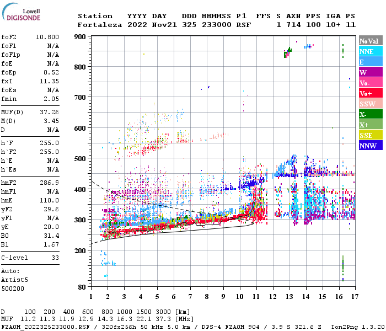Click the hmE value 110.0

[x=49, y=200]
